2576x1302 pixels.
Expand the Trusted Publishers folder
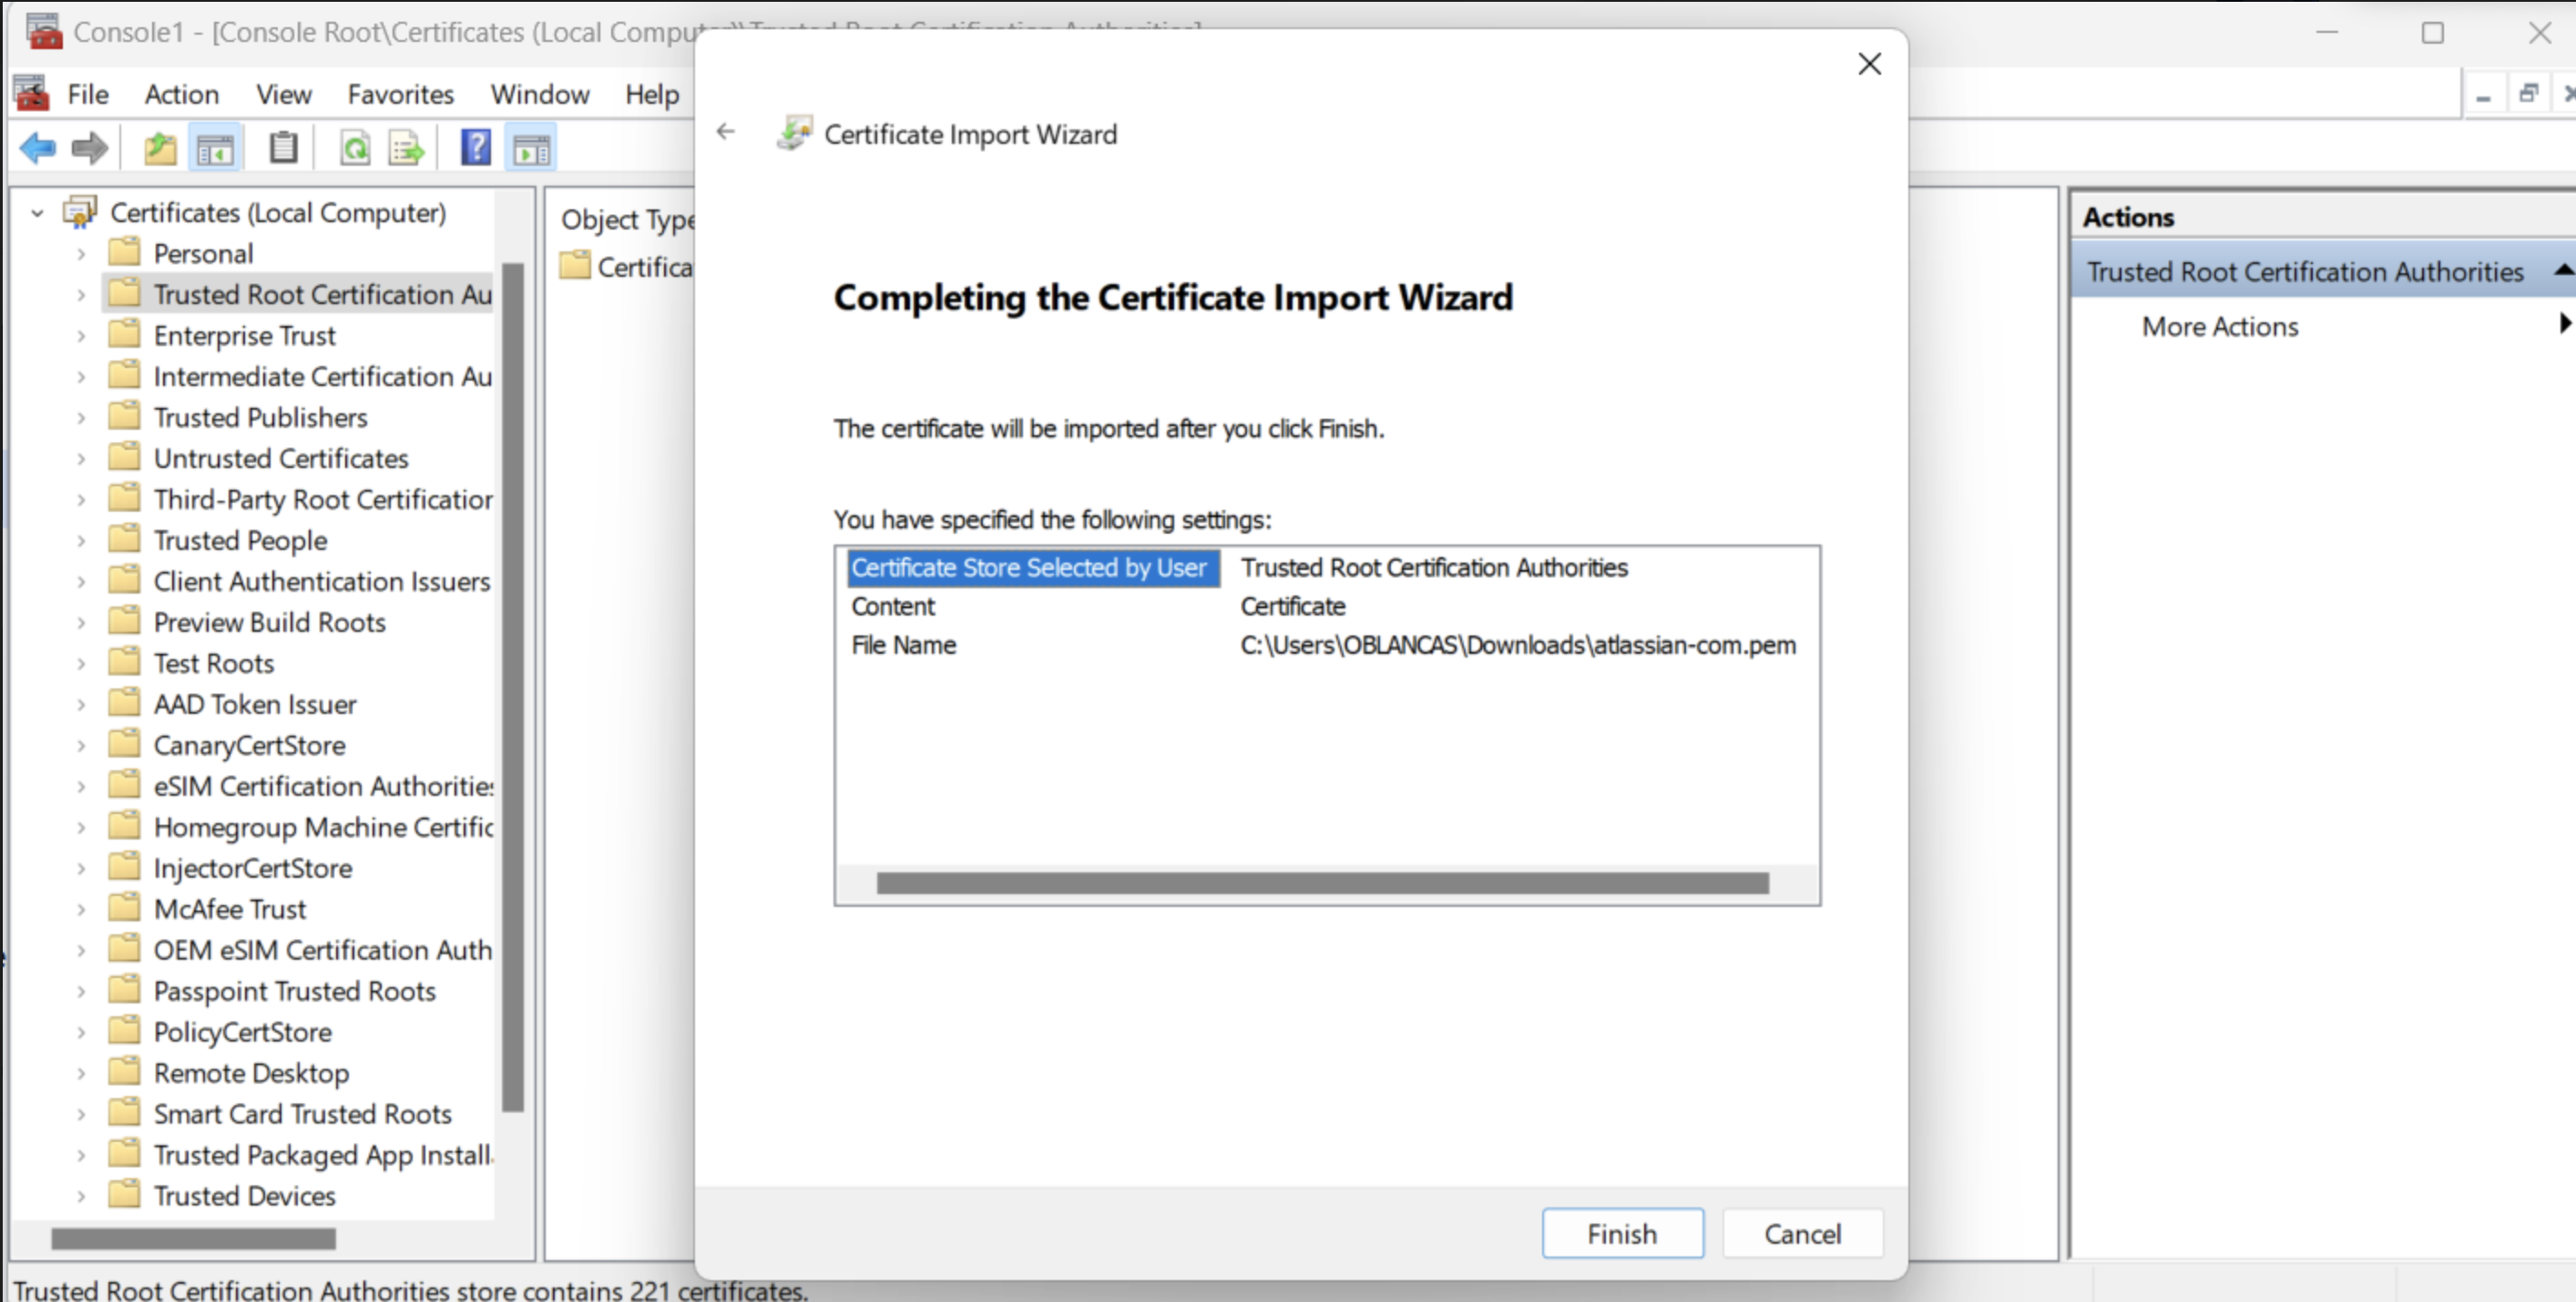(x=81, y=418)
